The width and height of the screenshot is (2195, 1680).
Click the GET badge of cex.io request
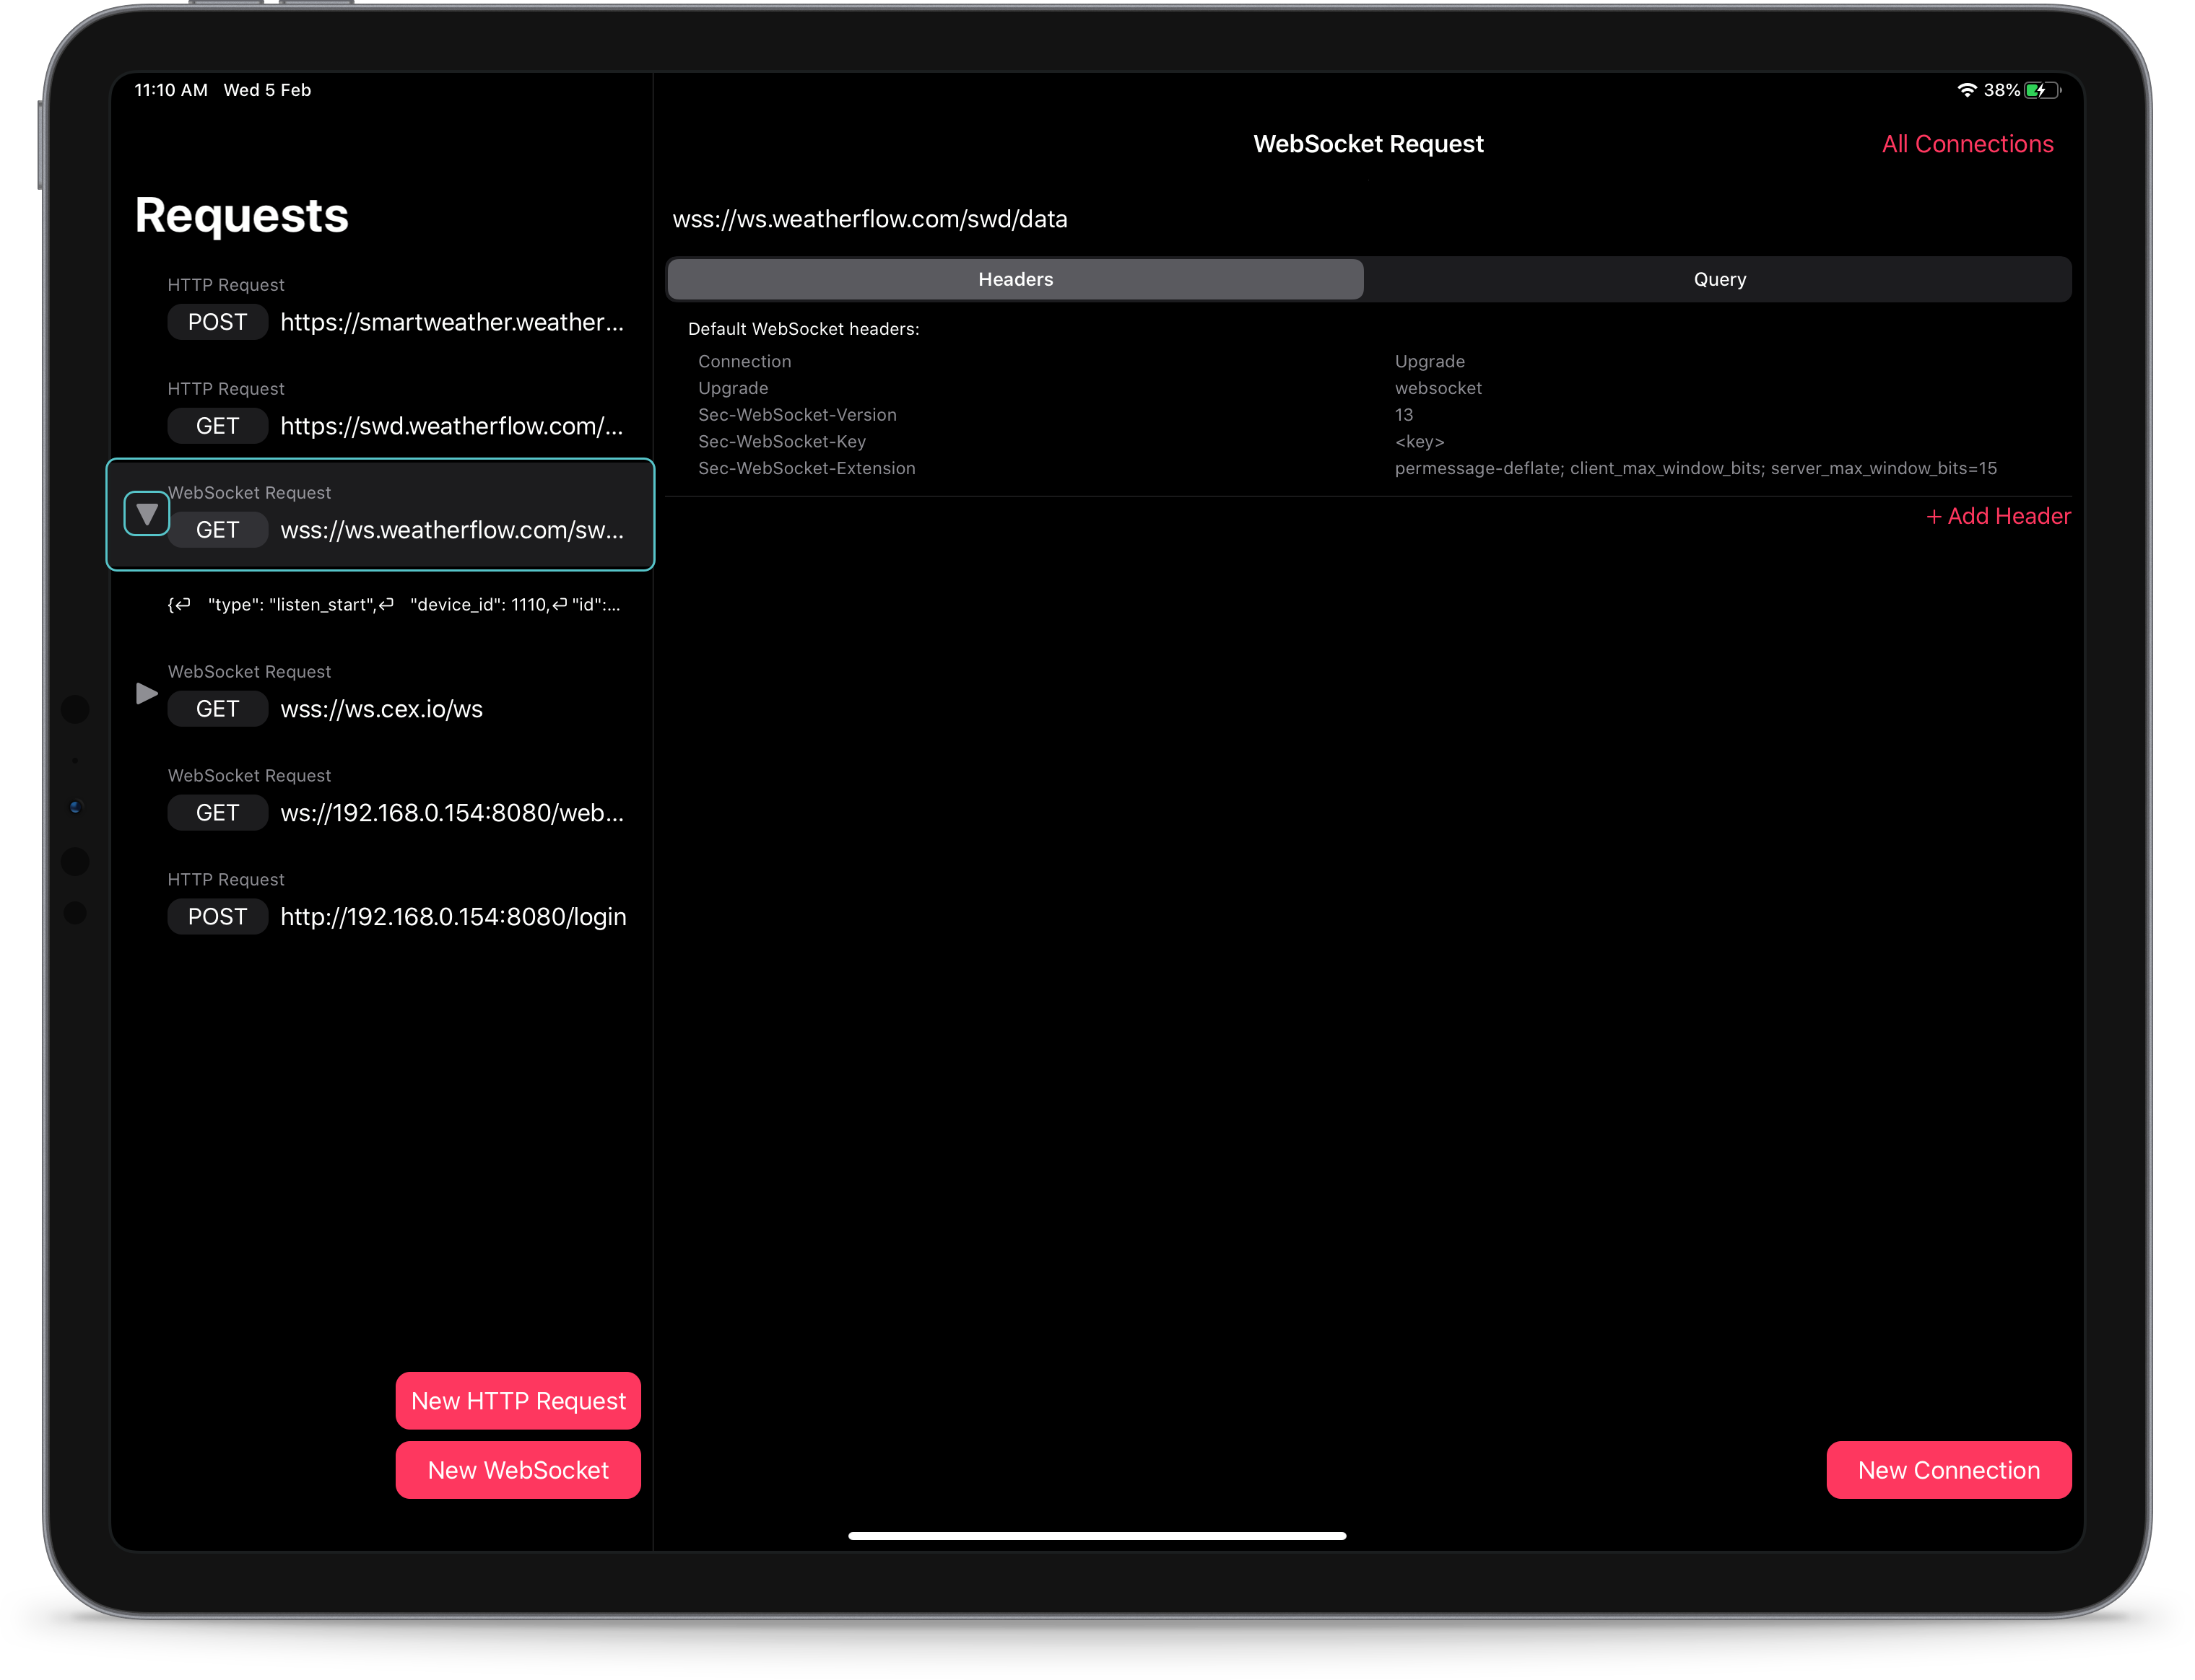tap(217, 709)
